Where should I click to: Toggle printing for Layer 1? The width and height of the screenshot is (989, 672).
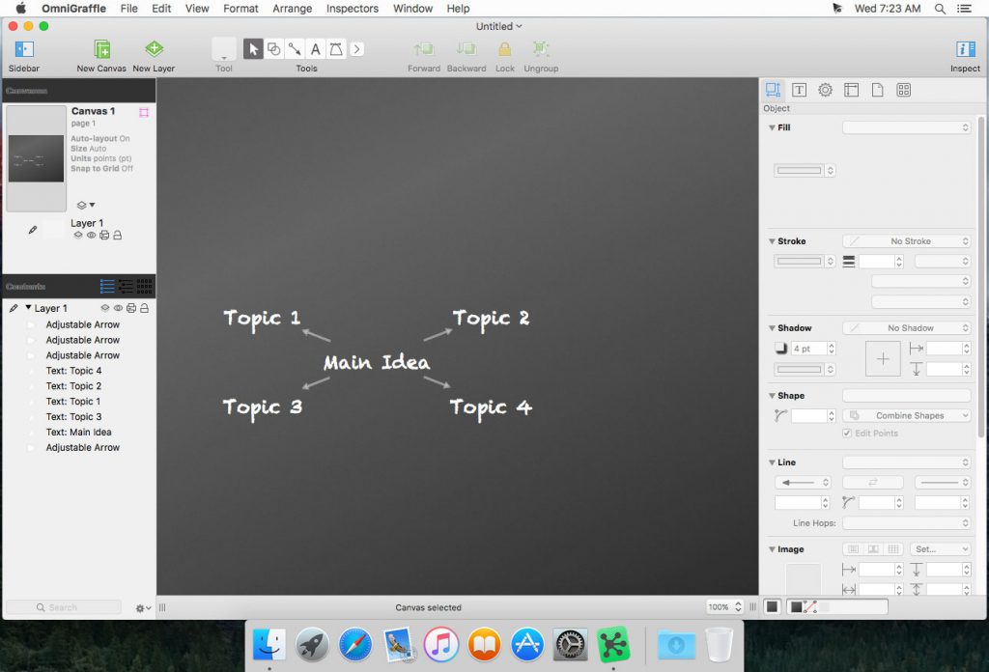pos(131,307)
